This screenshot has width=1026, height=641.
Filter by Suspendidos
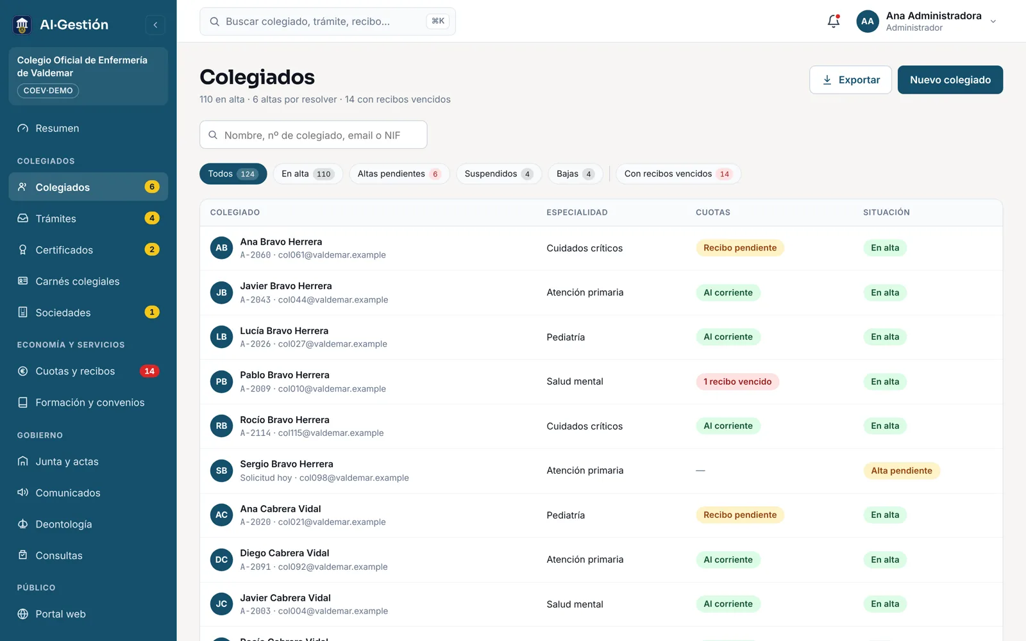click(x=499, y=174)
